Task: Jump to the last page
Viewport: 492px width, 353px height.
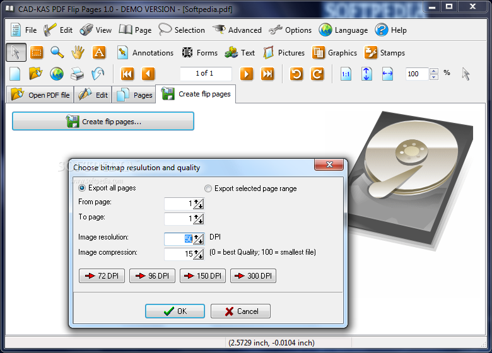Action: 267,74
